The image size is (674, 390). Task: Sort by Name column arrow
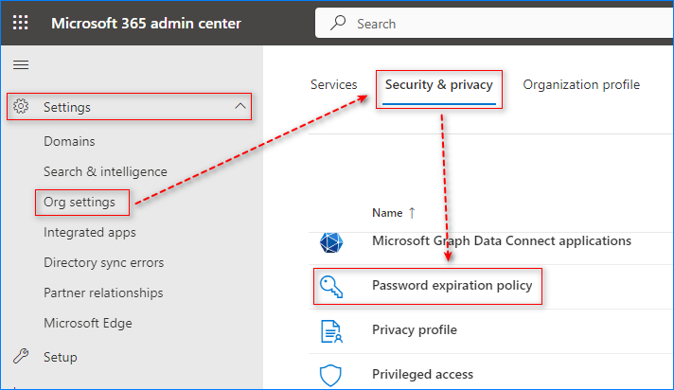click(x=412, y=213)
